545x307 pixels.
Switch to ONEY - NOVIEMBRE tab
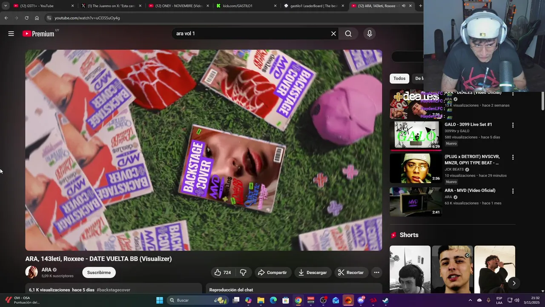pos(178,6)
